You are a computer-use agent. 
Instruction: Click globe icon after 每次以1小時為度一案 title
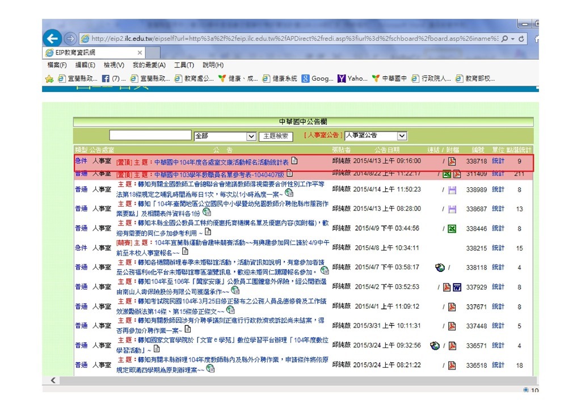289,193
